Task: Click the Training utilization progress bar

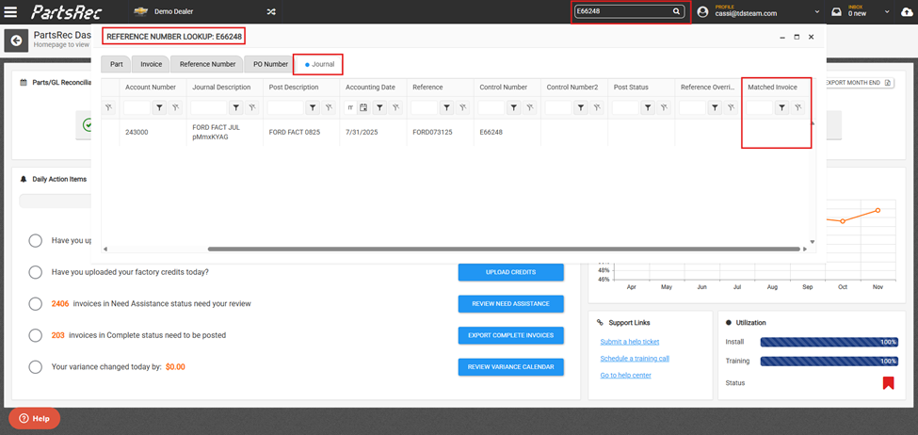Action: click(x=829, y=362)
